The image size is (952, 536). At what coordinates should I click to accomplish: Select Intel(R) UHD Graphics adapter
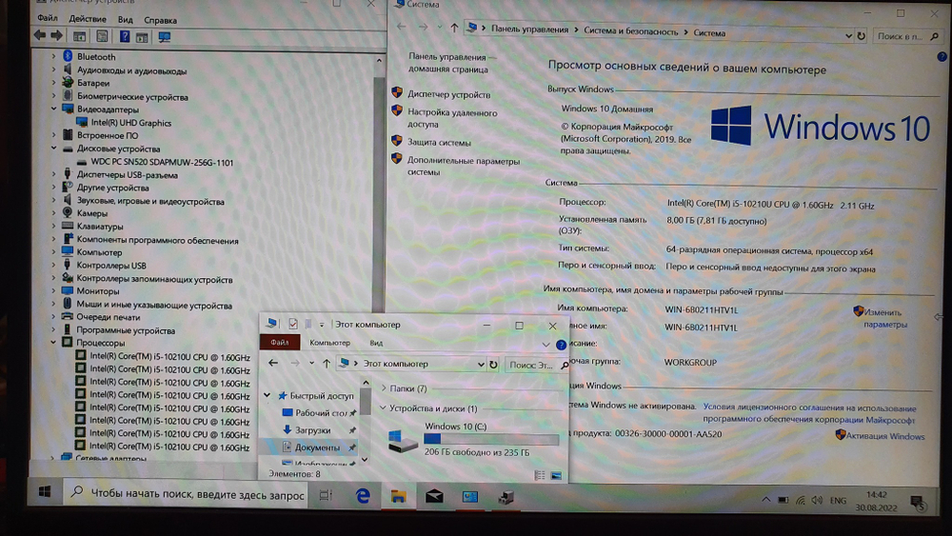131,123
